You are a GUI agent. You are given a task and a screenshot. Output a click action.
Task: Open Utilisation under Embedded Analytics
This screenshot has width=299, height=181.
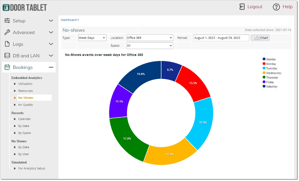tap(25, 84)
